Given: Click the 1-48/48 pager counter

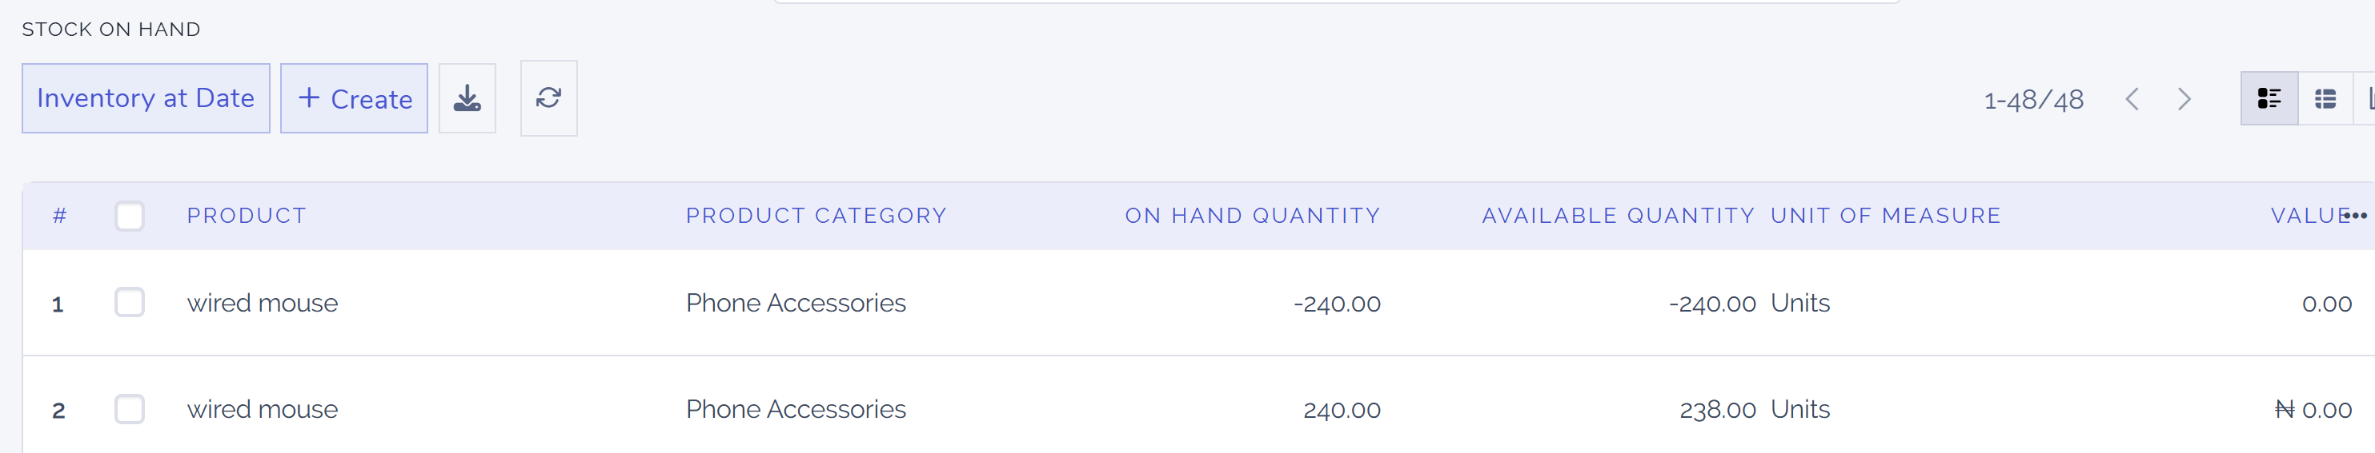Looking at the screenshot, I should [2033, 99].
